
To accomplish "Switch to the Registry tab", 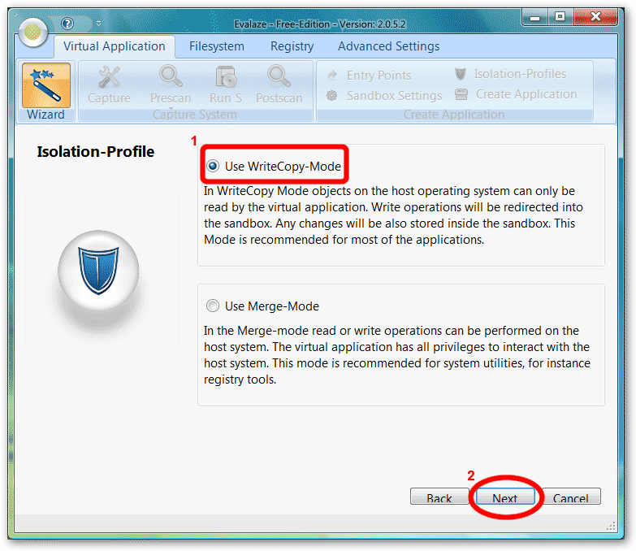I will pos(292,46).
